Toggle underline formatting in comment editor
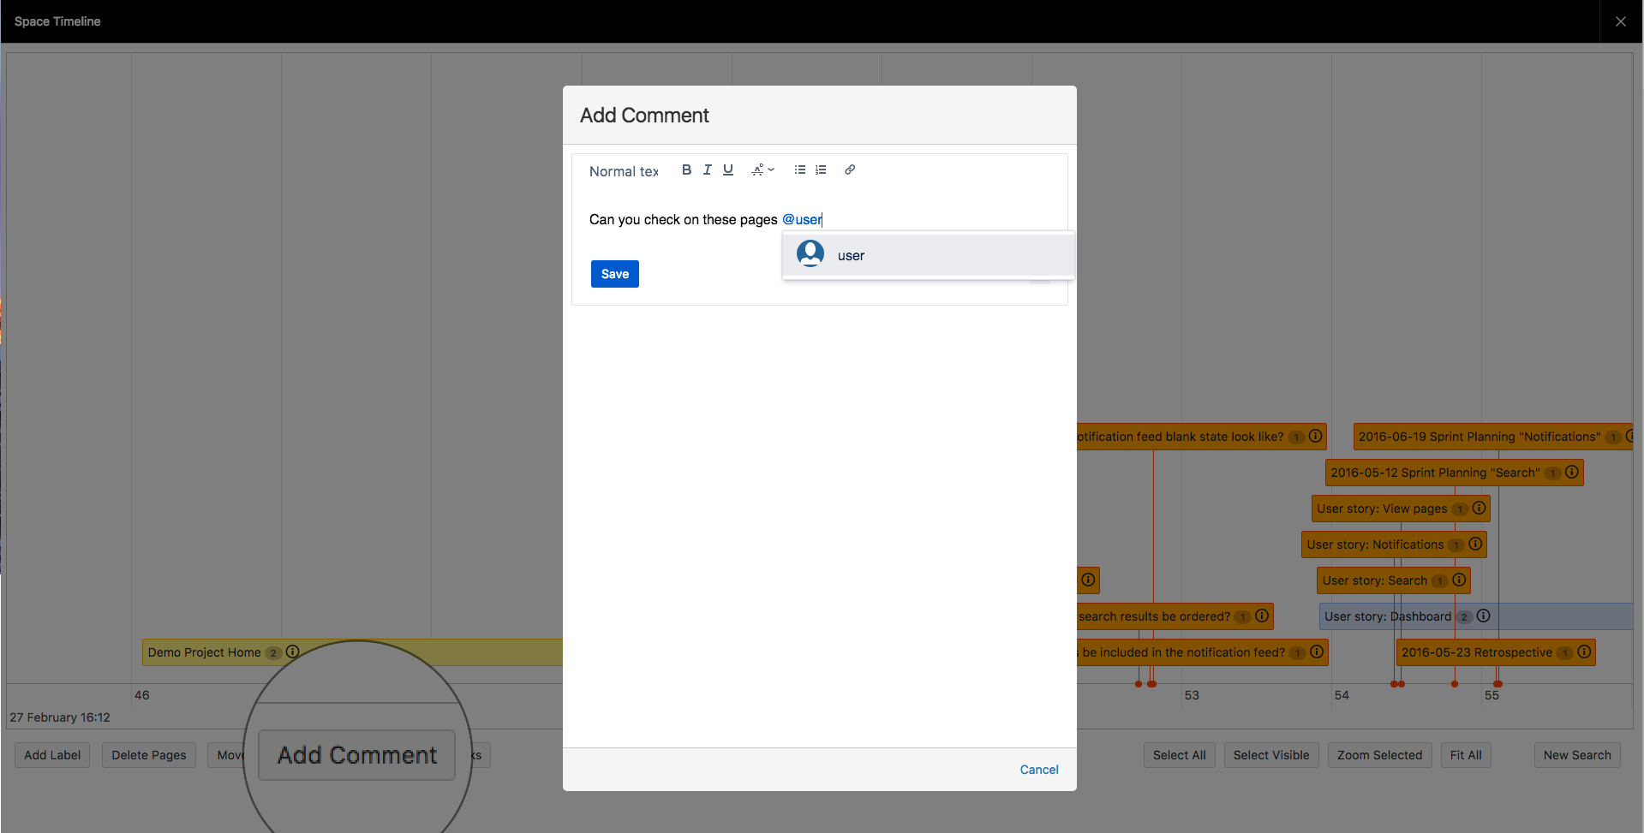The width and height of the screenshot is (1644, 833). click(728, 170)
